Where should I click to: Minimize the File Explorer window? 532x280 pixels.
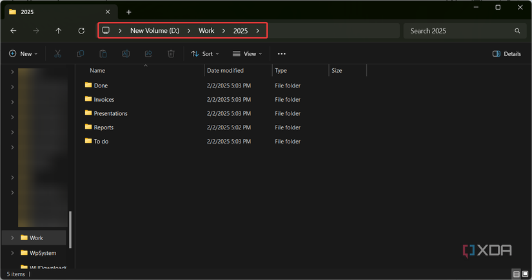476,7
